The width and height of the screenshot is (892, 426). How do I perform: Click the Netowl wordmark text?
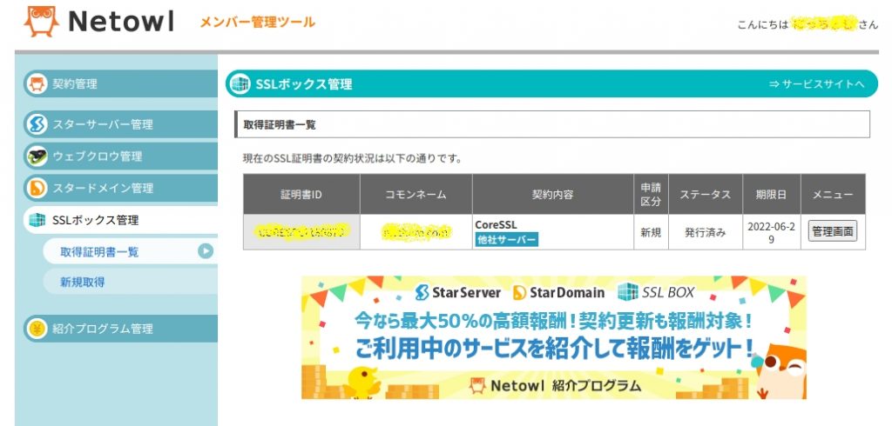coord(121,22)
